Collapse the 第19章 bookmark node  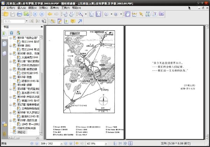point(10,121)
